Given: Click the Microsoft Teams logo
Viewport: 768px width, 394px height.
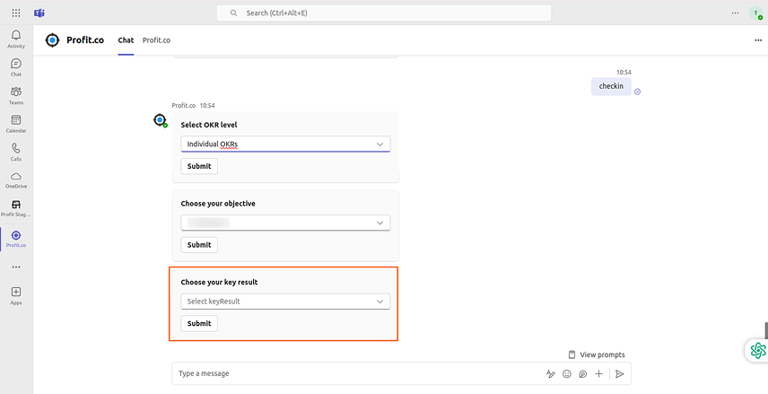Looking at the screenshot, I should 39,13.
